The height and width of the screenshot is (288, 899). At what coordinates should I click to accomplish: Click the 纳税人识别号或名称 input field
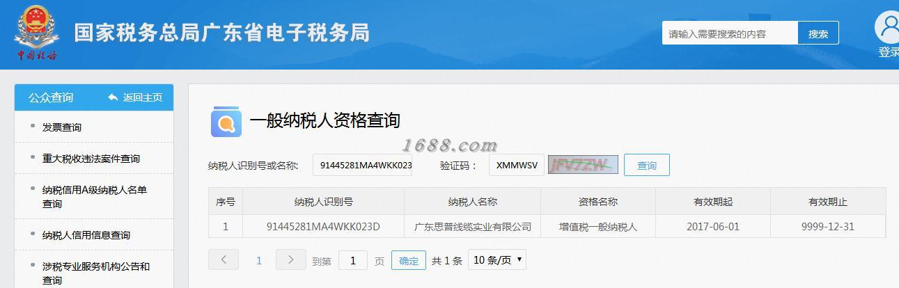click(363, 166)
